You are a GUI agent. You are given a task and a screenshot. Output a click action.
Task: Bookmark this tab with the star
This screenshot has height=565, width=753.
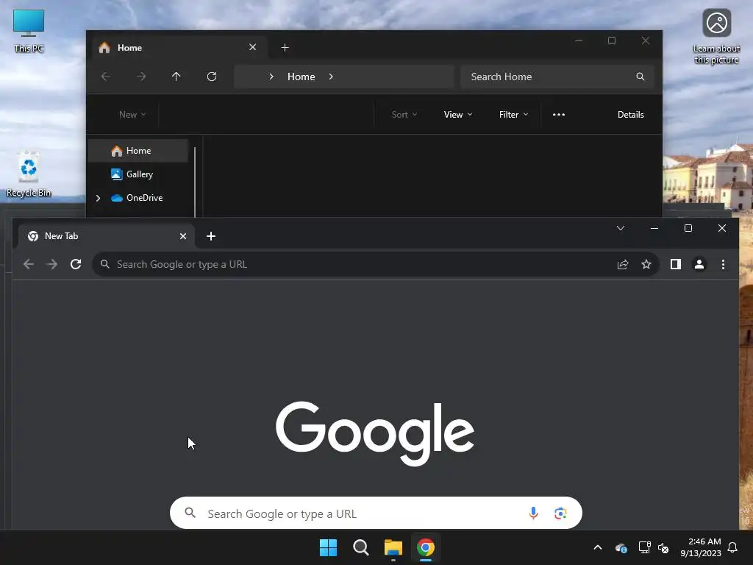coord(646,264)
